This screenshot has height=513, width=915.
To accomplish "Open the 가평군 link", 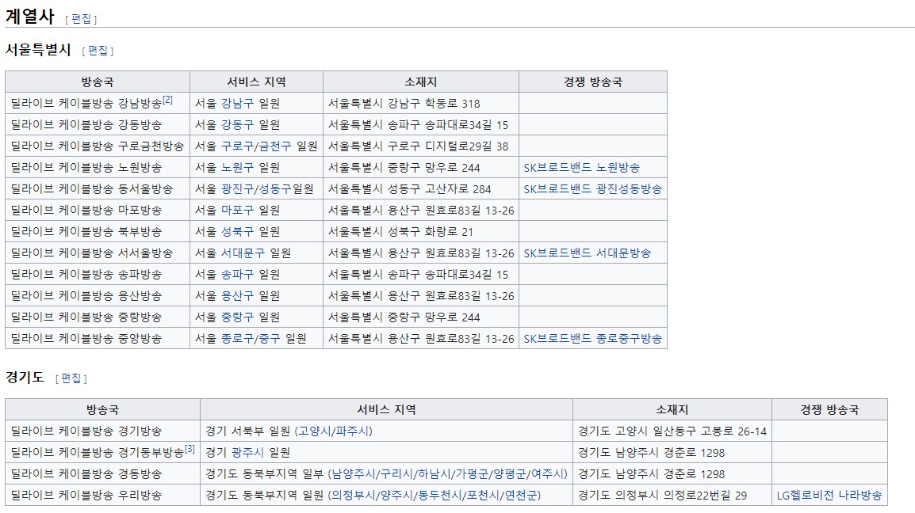I will coord(471,474).
